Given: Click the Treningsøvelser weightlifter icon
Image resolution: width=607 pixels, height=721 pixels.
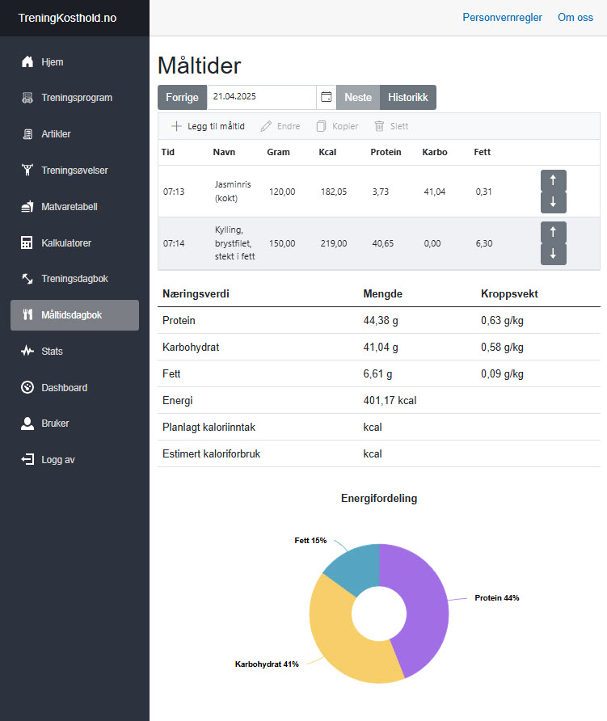Looking at the screenshot, I should pos(27,170).
